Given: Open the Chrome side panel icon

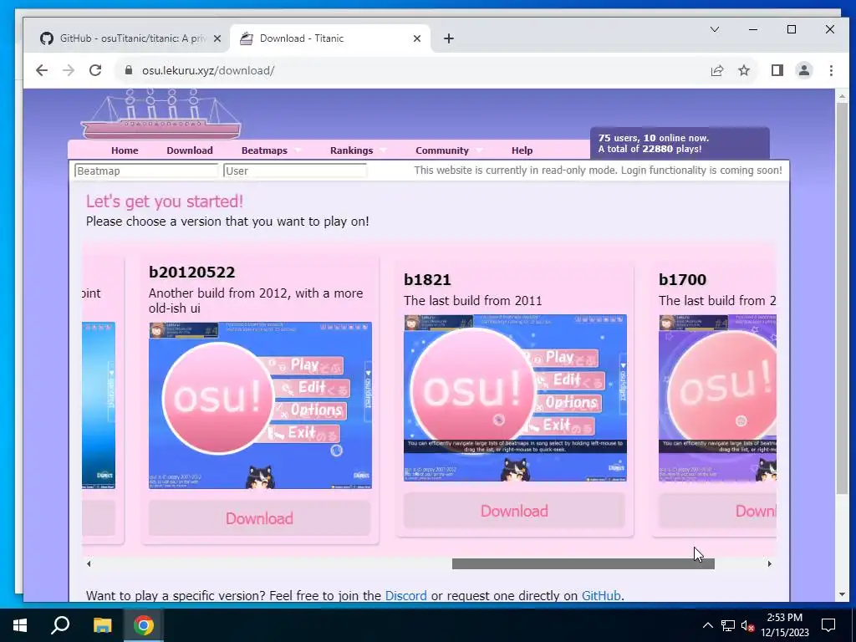Looking at the screenshot, I should [777, 70].
